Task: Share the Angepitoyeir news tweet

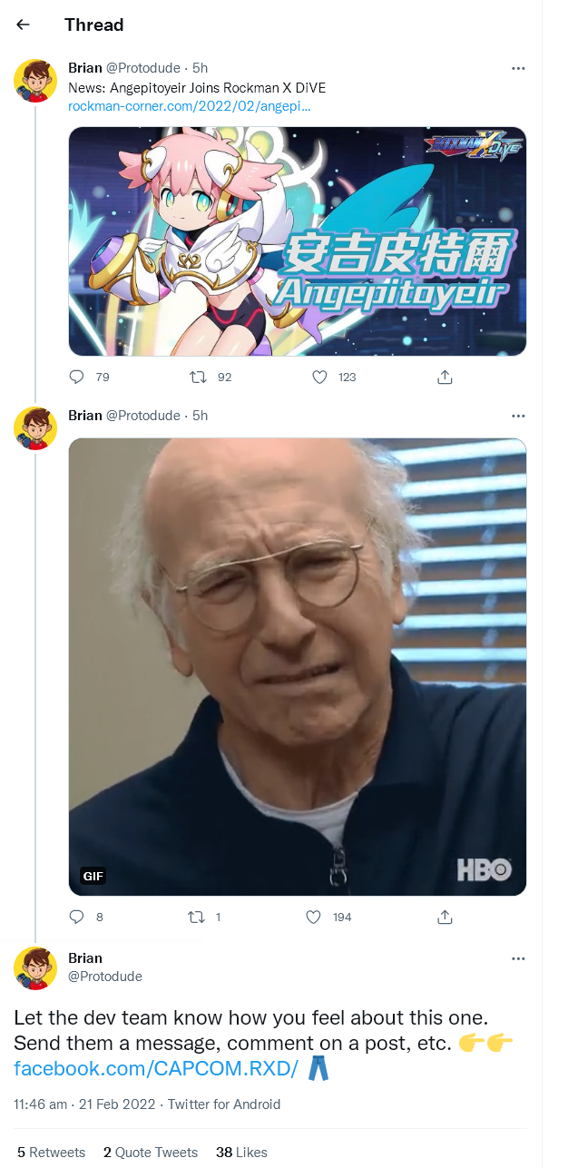Action: [445, 377]
